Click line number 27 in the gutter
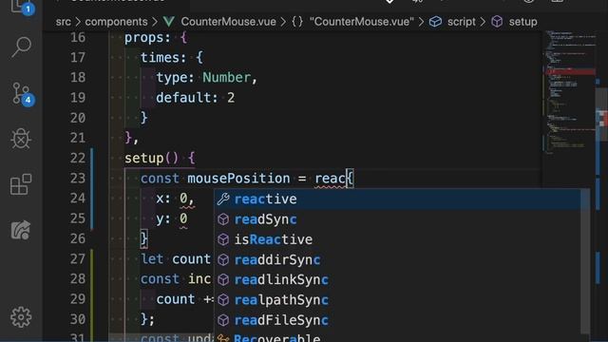 pyautogui.click(x=78, y=259)
